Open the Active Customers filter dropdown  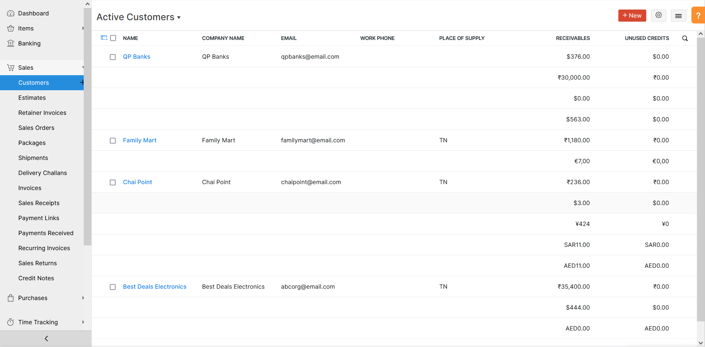[x=179, y=17]
